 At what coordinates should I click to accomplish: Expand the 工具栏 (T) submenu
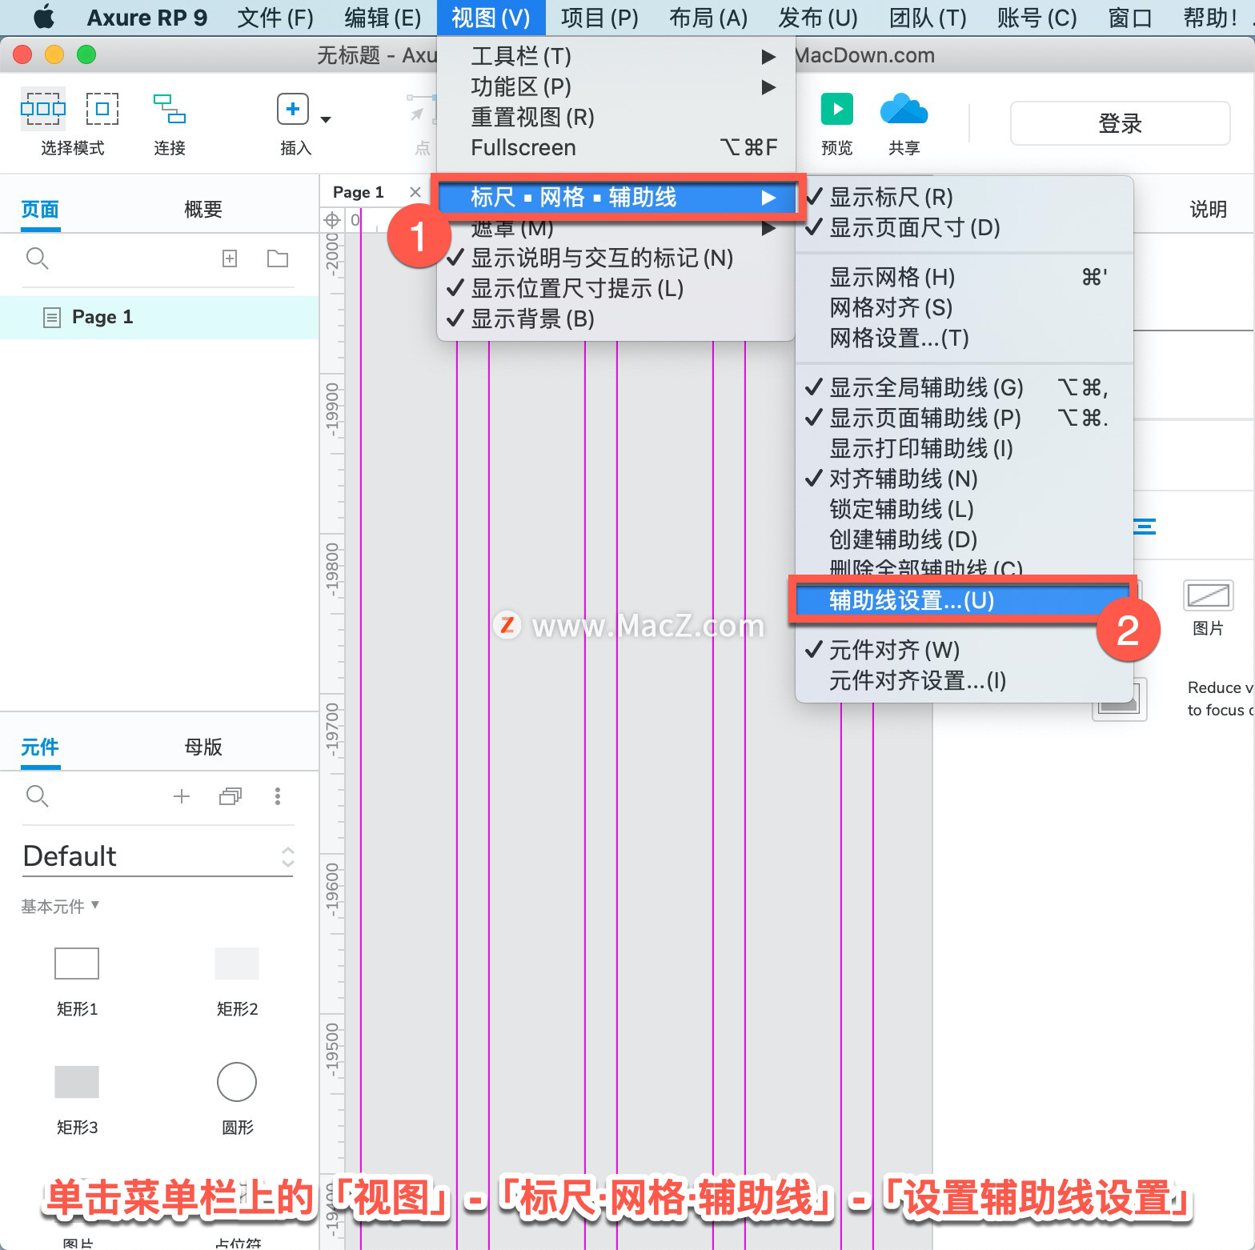point(615,56)
